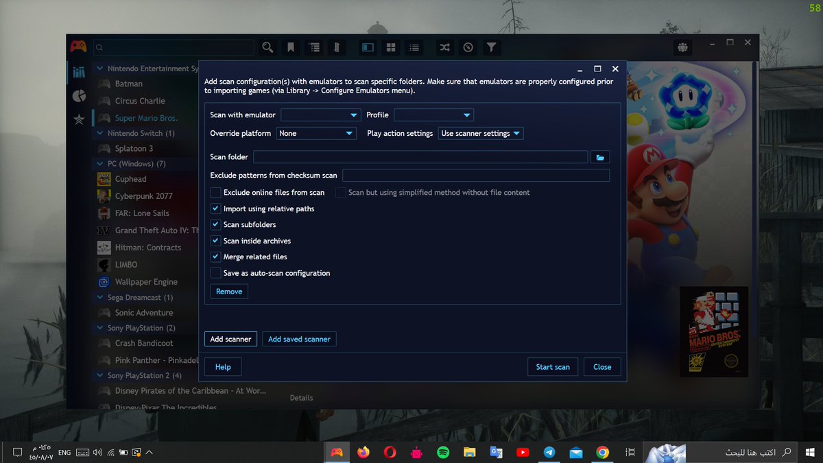Open the clock icon in the Playnite toolbar
Viewport: 823px width, 463px height.
pos(468,47)
